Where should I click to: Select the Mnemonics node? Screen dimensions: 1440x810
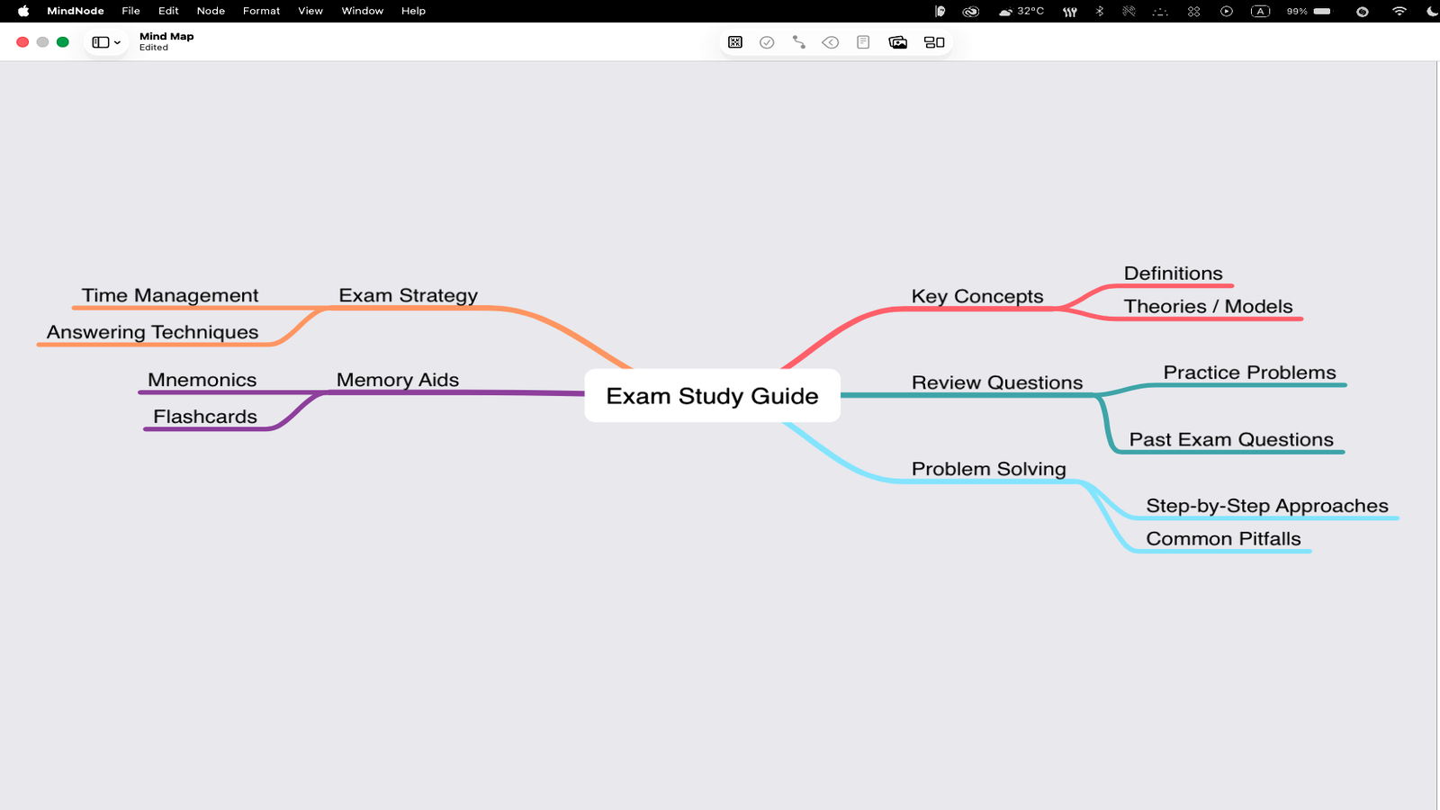tap(202, 380)
